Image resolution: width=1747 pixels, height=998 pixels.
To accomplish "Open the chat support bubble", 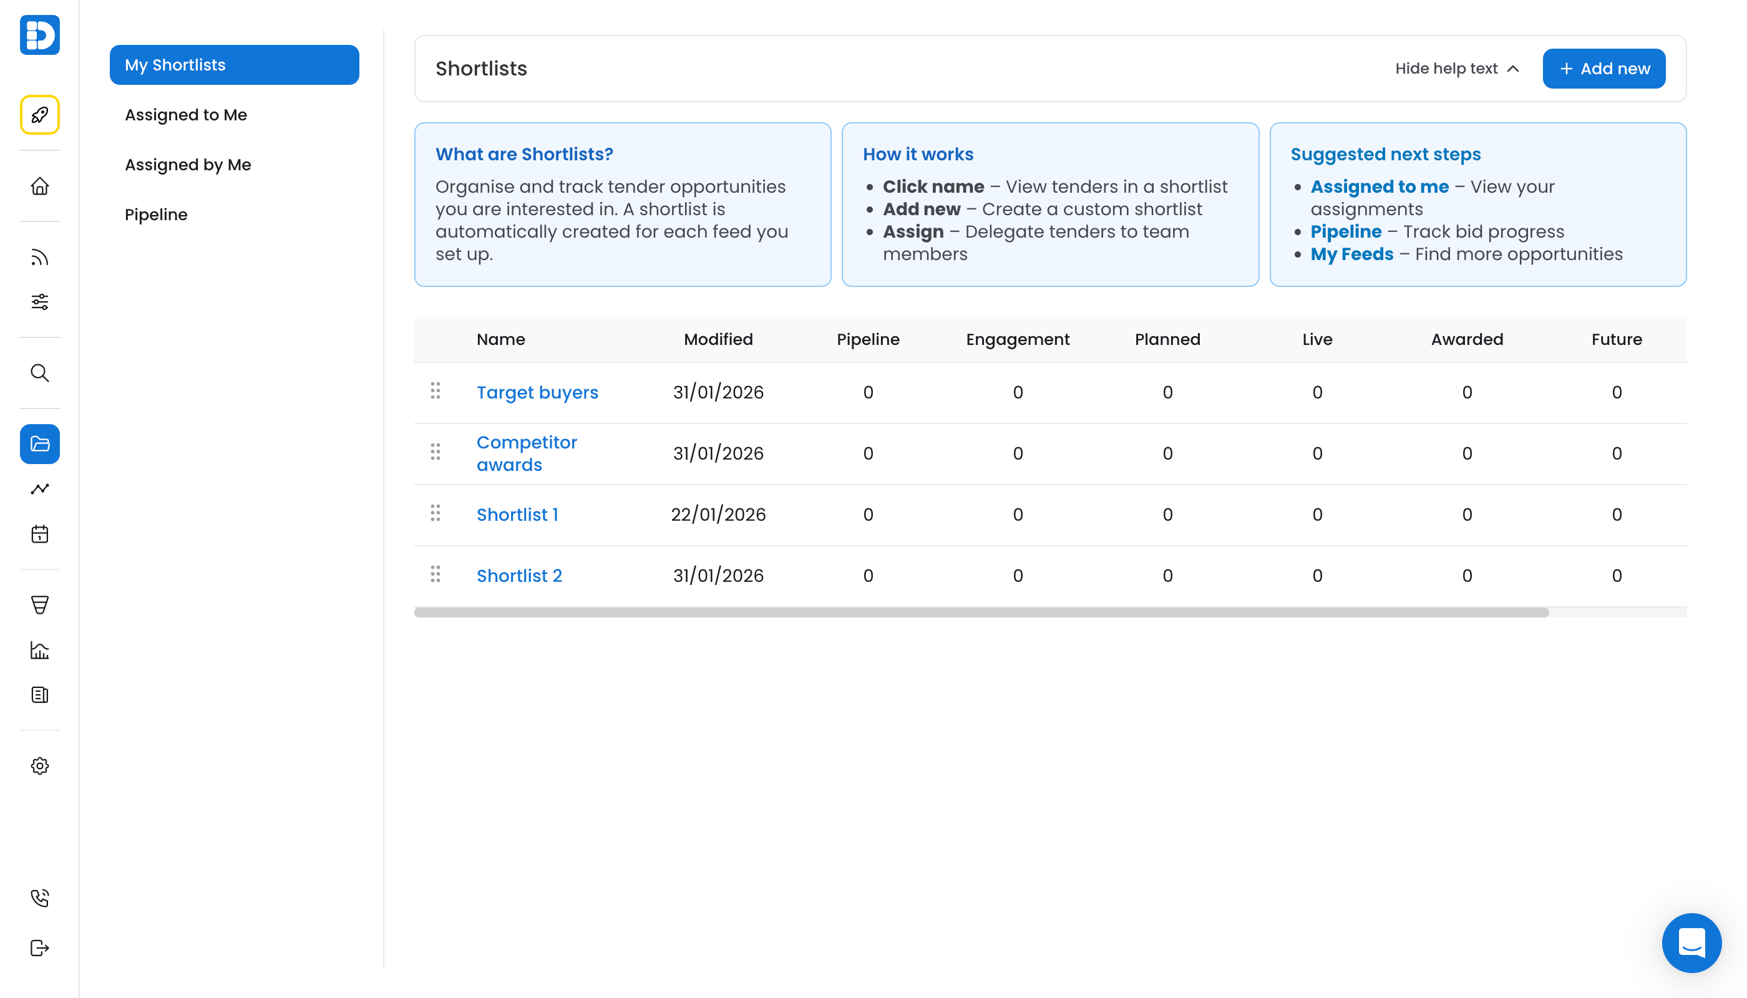I will tap(1691, 942).
